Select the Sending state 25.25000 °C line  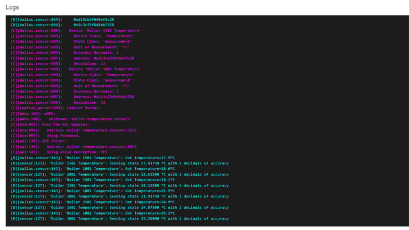click(x=119, y=218)
